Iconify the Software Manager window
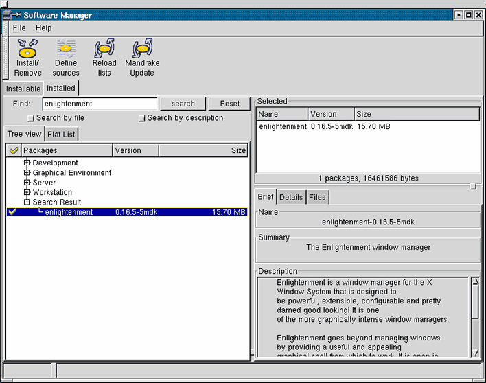The width and height of the screenshot is (486, 383). (459, 15)
